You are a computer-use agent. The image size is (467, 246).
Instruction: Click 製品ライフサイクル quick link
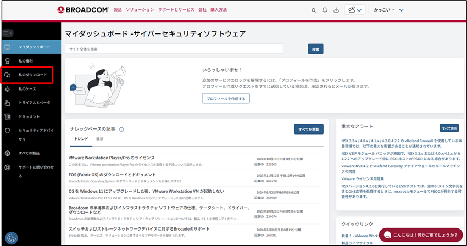tap(357, 243)
